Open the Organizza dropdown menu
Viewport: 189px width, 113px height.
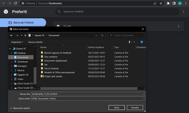point(17,42)
